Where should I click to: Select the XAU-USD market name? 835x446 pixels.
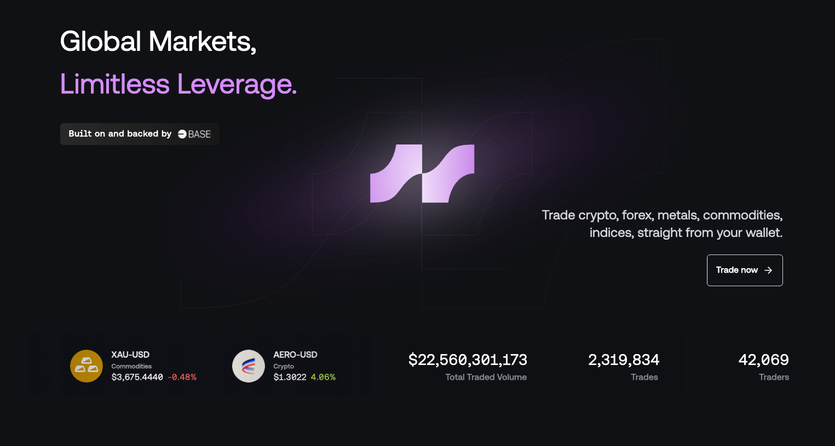[x=130, y=355]
